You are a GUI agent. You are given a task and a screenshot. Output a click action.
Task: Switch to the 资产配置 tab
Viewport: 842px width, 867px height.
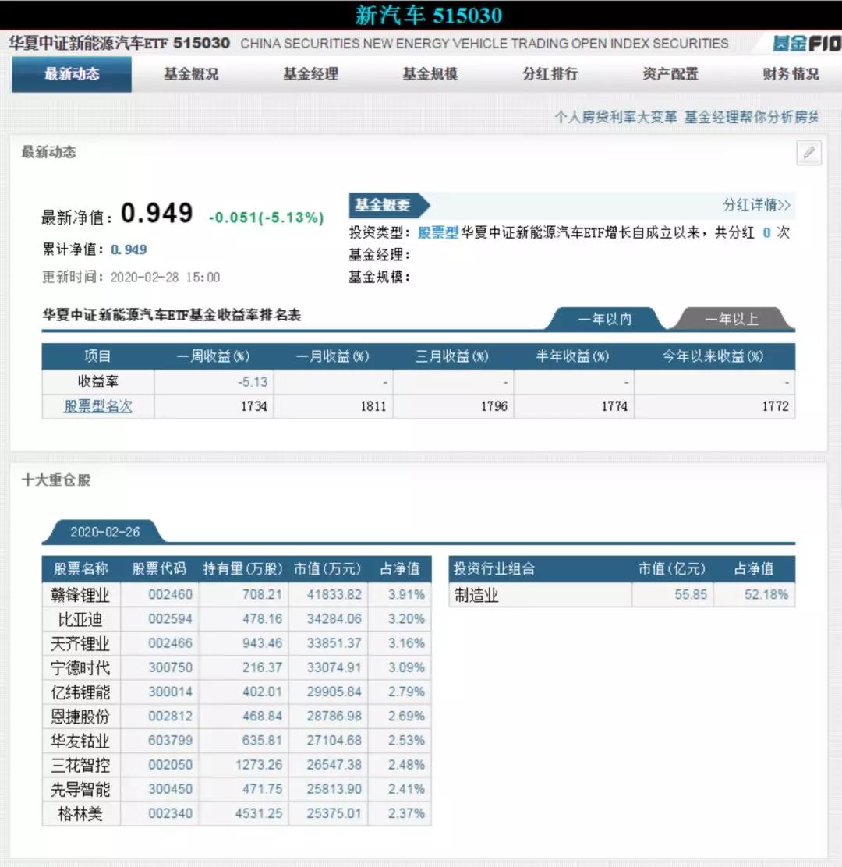(669, 73)
